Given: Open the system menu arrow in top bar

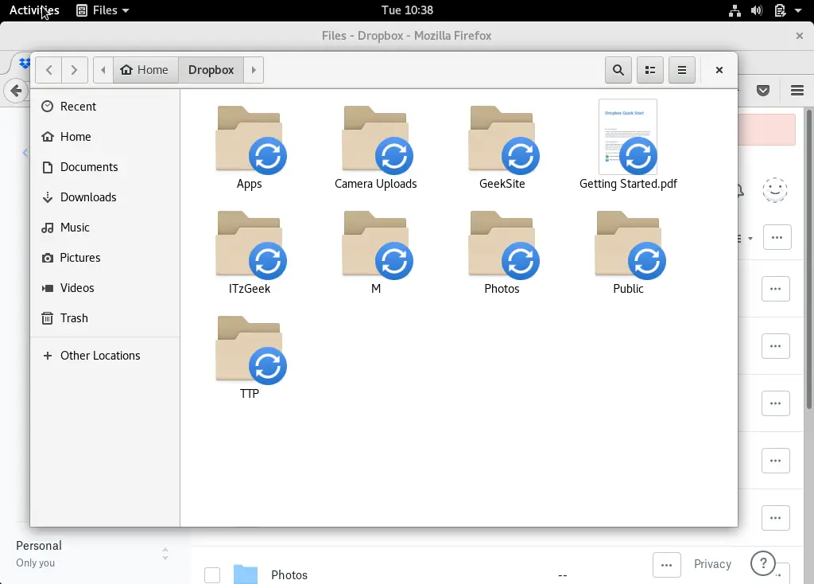Looking at the screenshot, I should 798,10.
